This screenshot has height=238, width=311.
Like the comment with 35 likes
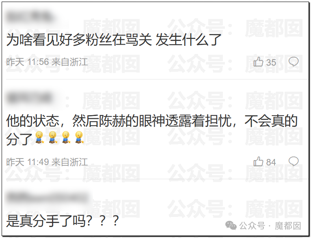258,62
